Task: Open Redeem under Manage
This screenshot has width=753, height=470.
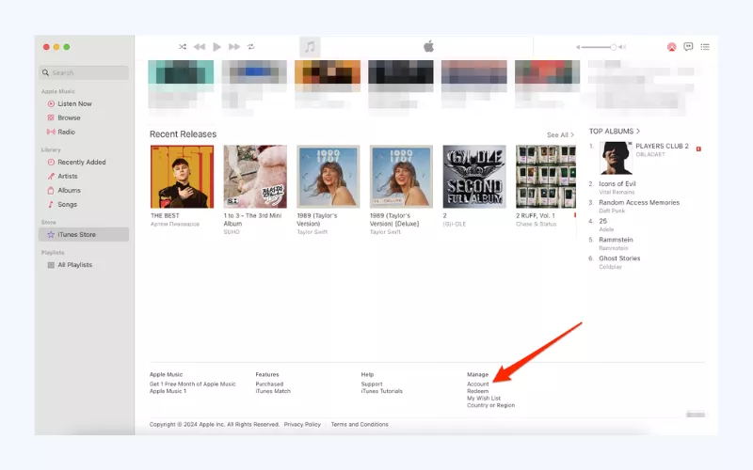Action: pyautogui.click(x=477, y=391)
